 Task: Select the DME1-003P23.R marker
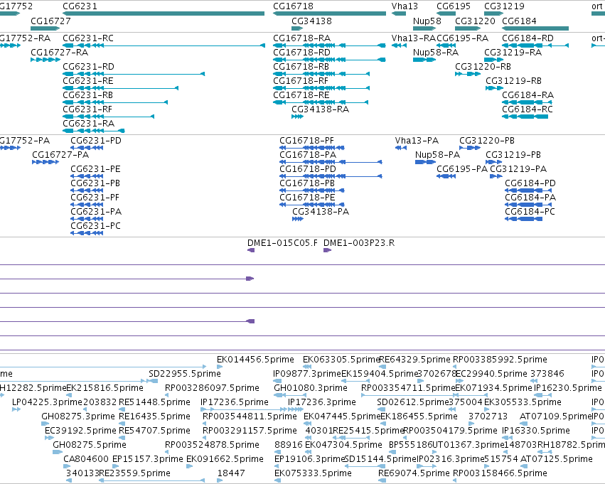[327, 250]
